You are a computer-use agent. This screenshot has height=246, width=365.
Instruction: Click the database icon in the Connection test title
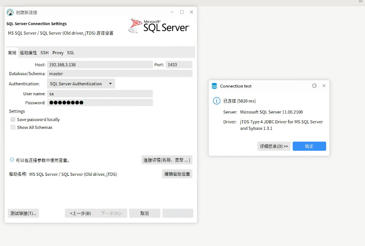tap(214, 86)
